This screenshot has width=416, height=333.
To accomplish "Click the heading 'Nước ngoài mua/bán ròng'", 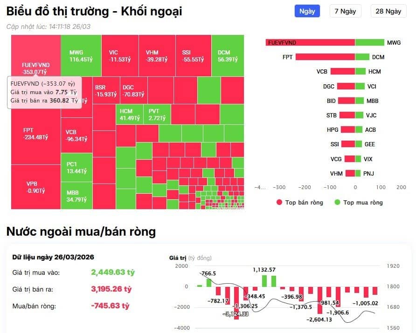I will pos(81,231).
